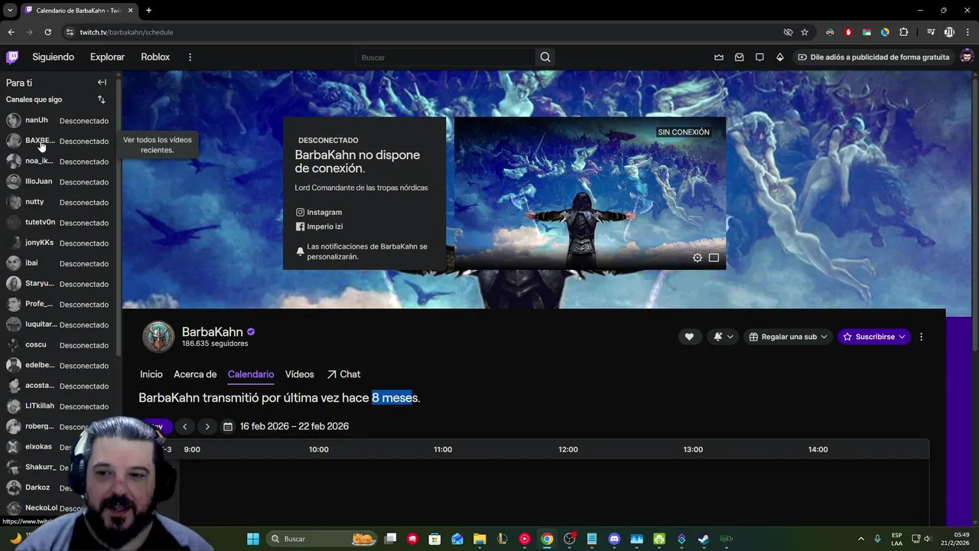979x551 pixels.
Task: Open the pop-out Chat tab
Action: point(343,374)
